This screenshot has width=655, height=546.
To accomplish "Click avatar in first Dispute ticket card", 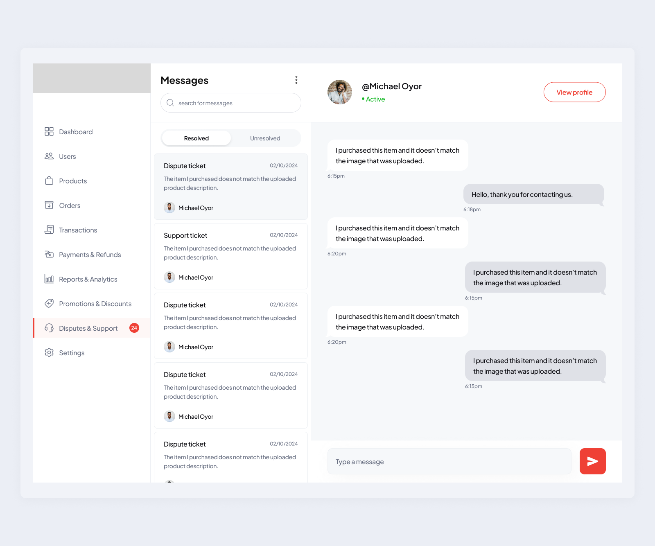I will (x=169, y=208).
